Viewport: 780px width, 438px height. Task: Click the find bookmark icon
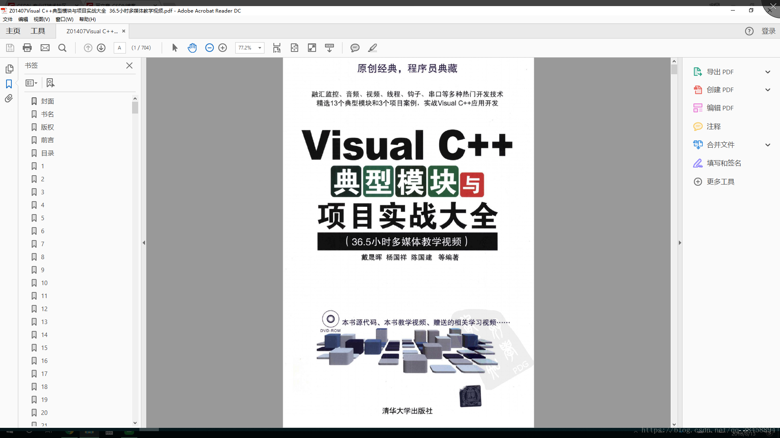click(50, 83)
